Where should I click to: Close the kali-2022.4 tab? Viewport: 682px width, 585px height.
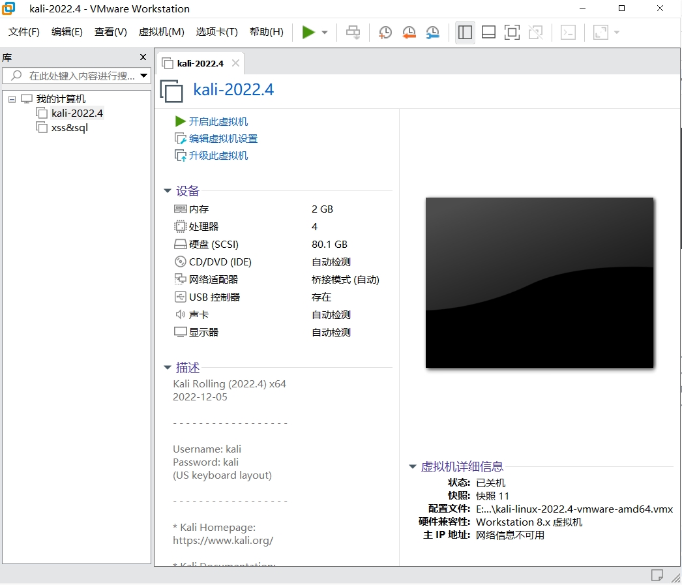click(x=235, y=63)
